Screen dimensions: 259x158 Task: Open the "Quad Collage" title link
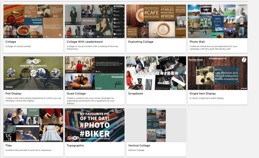point(76,93)
